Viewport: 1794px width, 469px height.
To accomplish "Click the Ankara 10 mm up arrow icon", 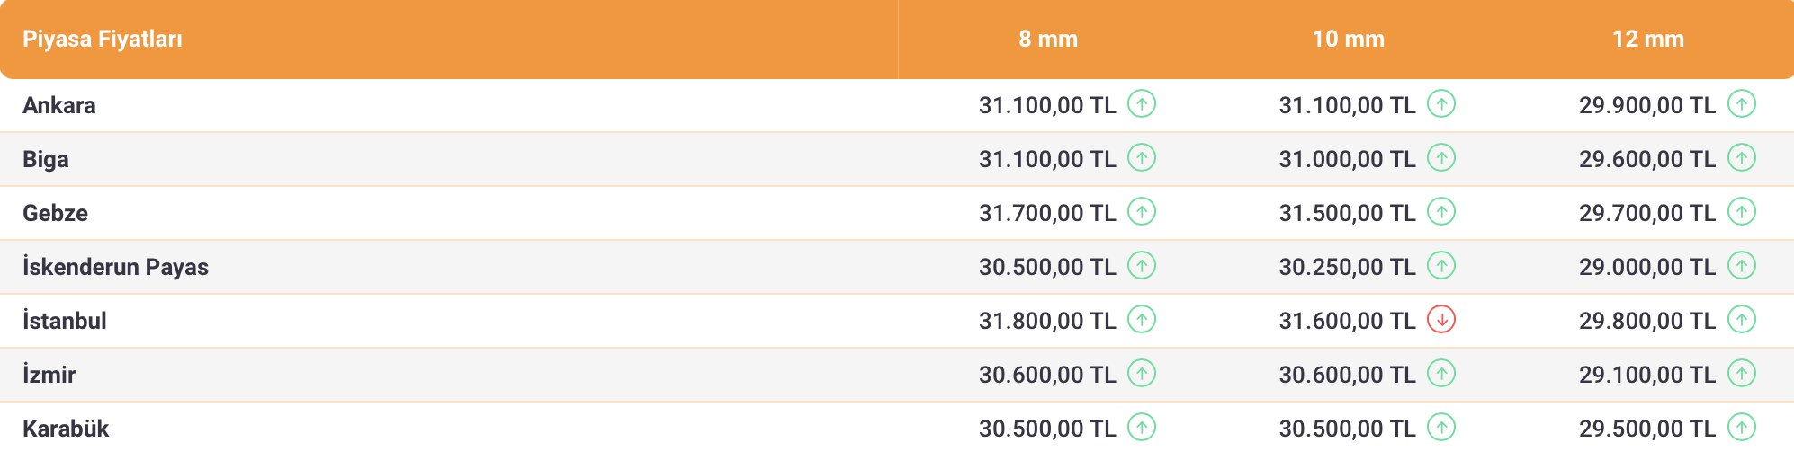I will pyautogui.click(x=1441, y=104).
